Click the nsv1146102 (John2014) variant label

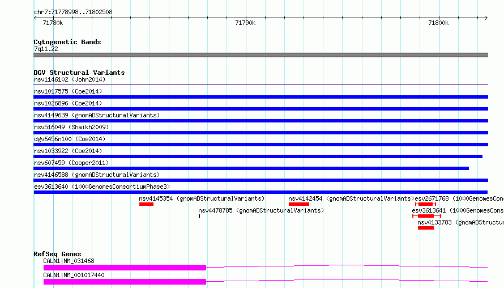click(x=70, y=79)
